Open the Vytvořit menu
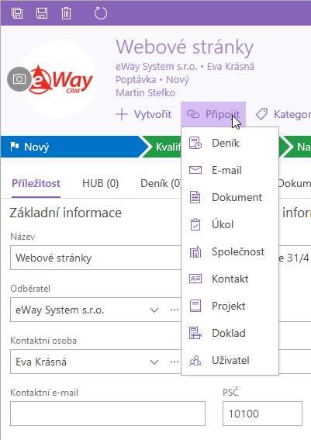 (x=143, y=115)
